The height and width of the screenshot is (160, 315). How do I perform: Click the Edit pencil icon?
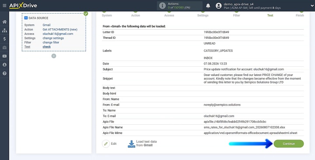(106, 144)
